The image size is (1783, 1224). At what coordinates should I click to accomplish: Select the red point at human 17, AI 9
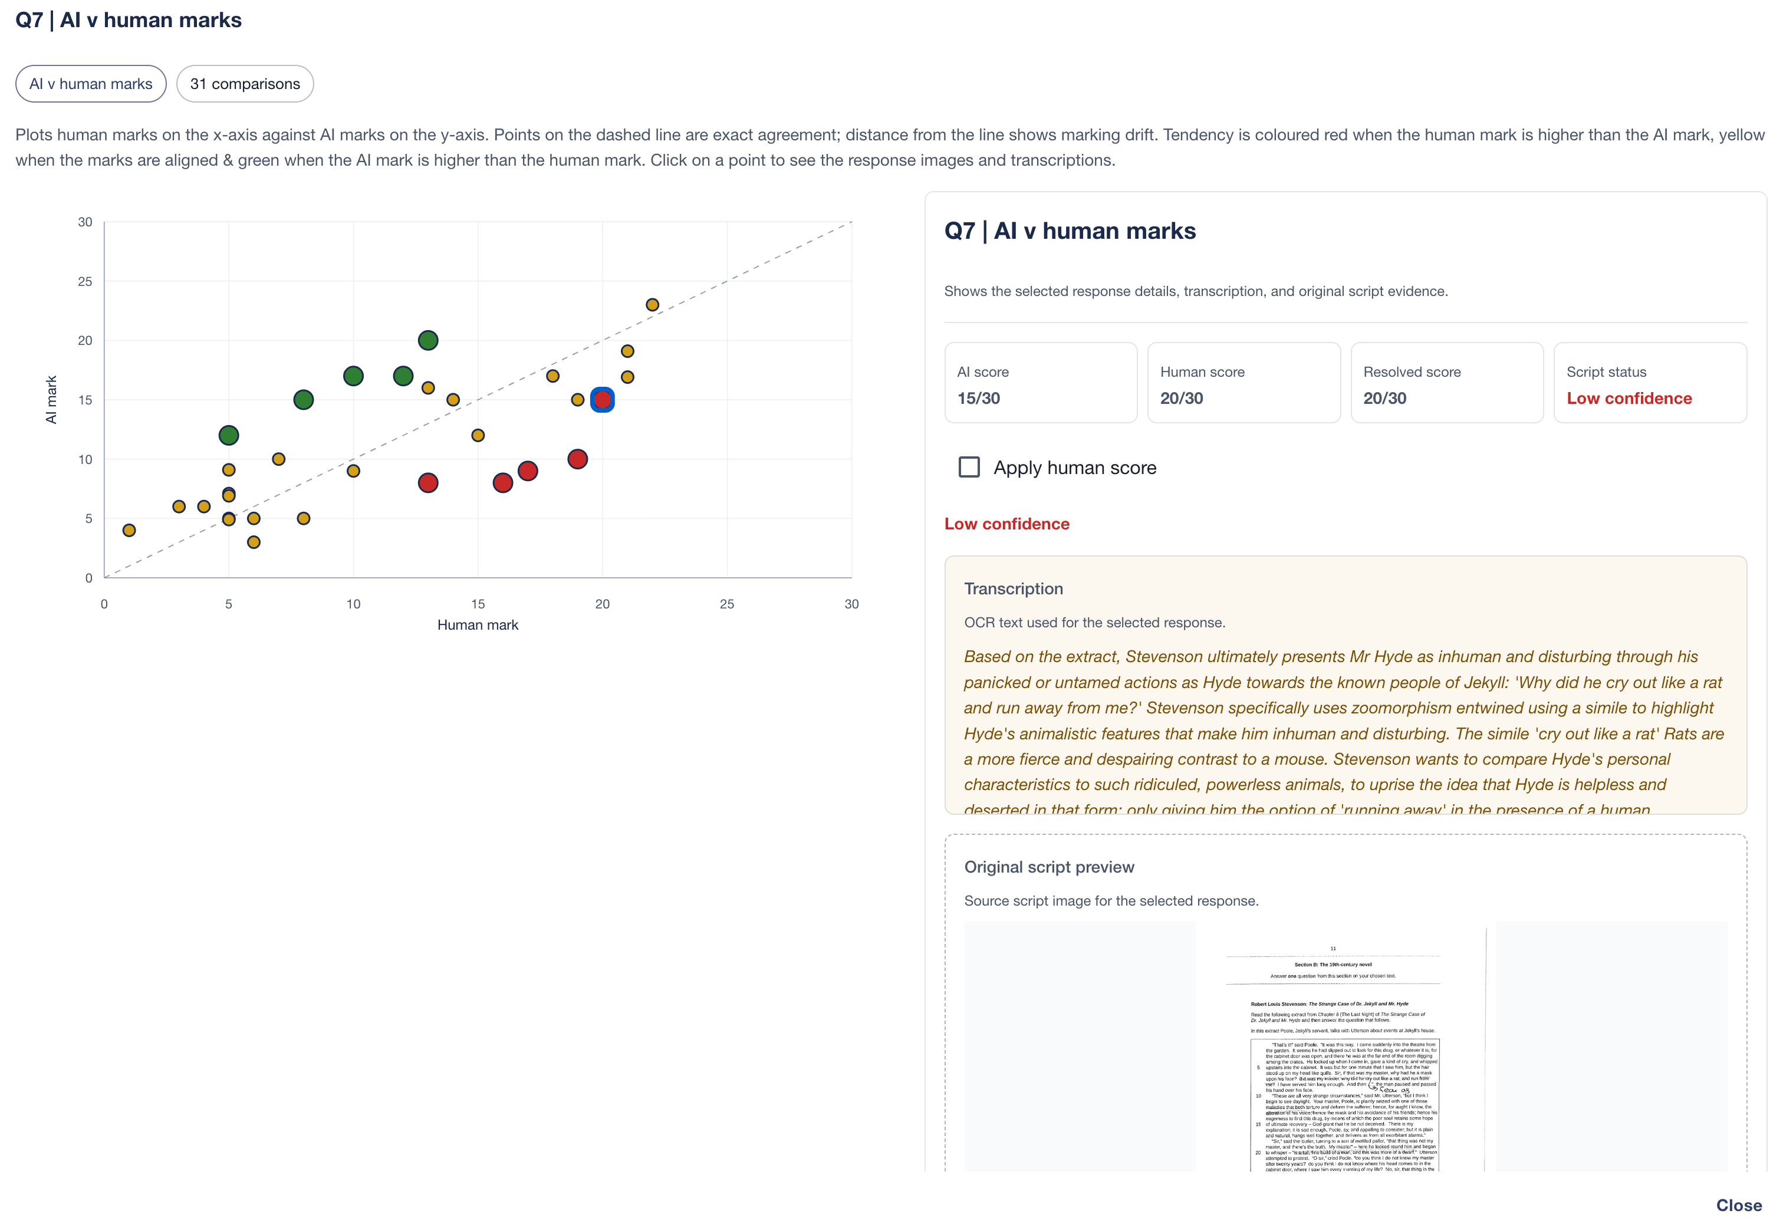pyautogui.click(x=528, y=471)
